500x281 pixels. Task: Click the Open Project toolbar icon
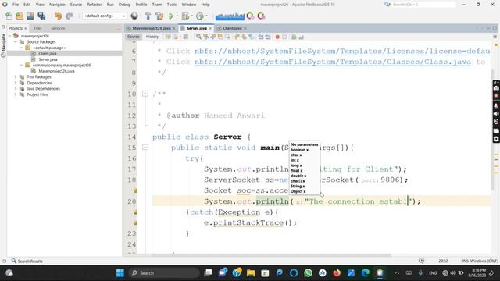[x=30, y=16]
